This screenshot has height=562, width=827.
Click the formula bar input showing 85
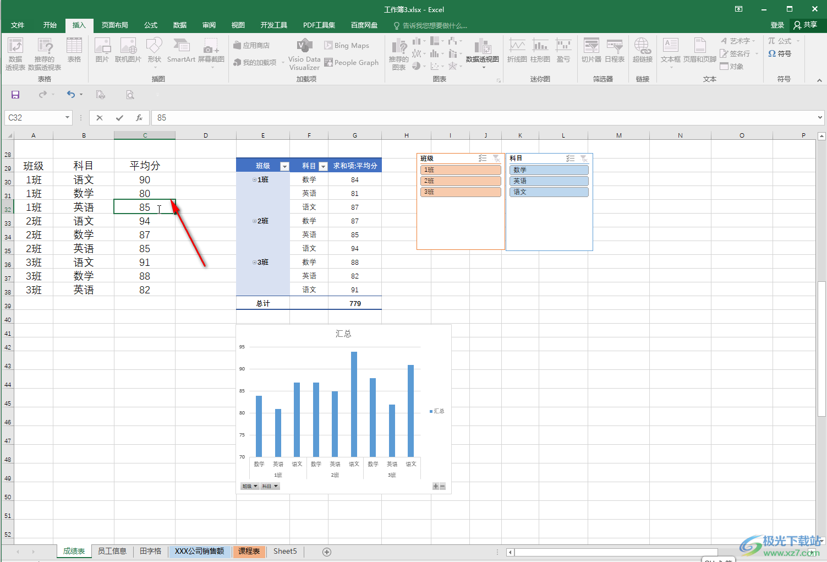pos(484,118)
